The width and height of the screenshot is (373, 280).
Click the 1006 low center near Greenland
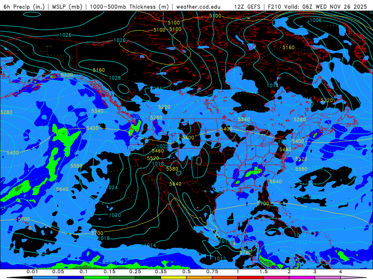point(316,20)
